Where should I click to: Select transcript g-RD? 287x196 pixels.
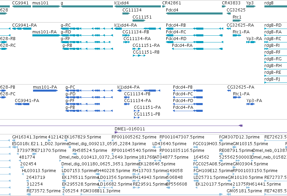(87, 35)
